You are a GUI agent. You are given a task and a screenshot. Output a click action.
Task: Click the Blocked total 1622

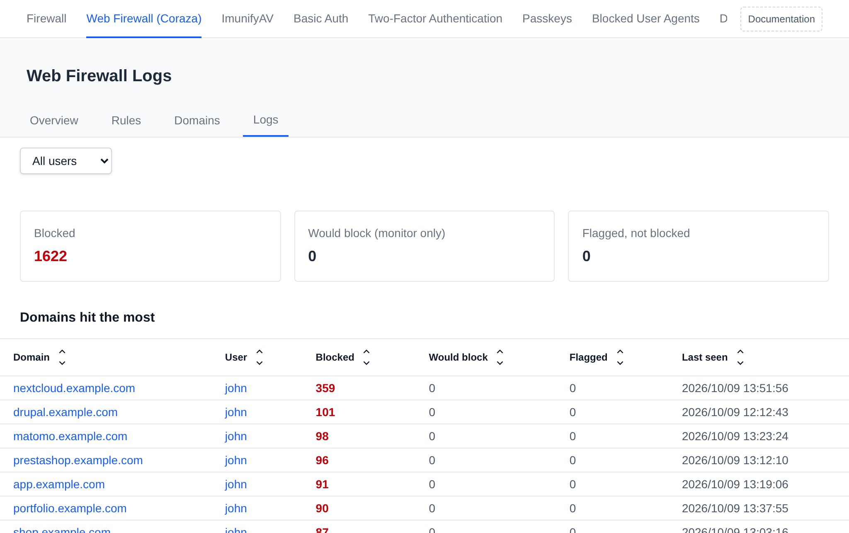point(51,256)
